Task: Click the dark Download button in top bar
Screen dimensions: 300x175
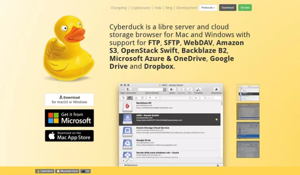Action: click(x=228, y=8)
